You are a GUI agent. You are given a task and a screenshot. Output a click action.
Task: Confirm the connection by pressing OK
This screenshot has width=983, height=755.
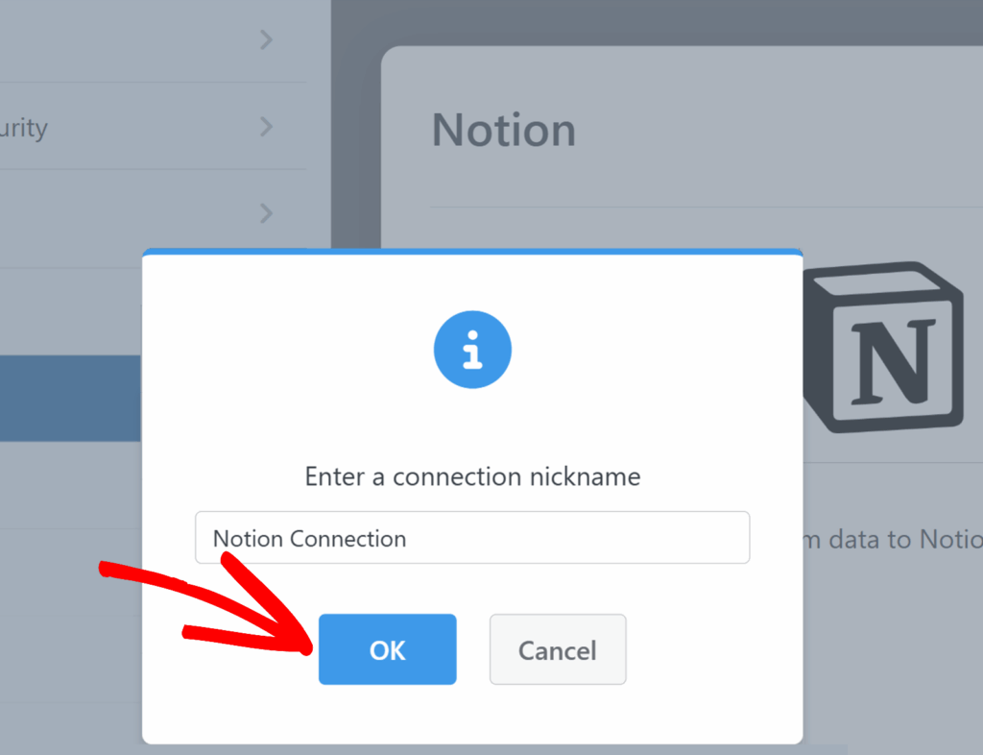(x=387, y=649)
